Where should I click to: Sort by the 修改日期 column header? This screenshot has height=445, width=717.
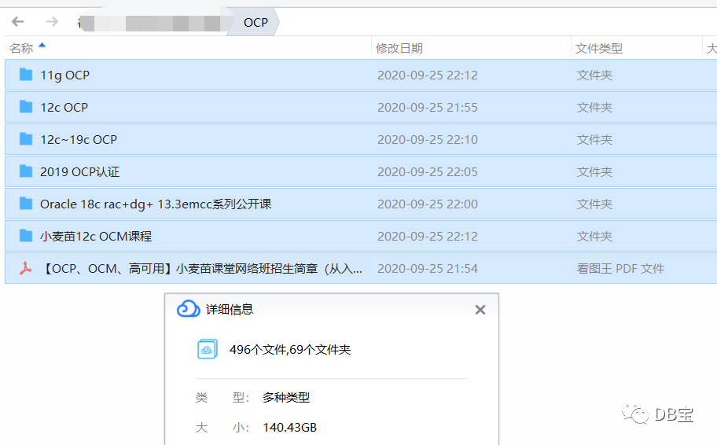pos(399,48)
